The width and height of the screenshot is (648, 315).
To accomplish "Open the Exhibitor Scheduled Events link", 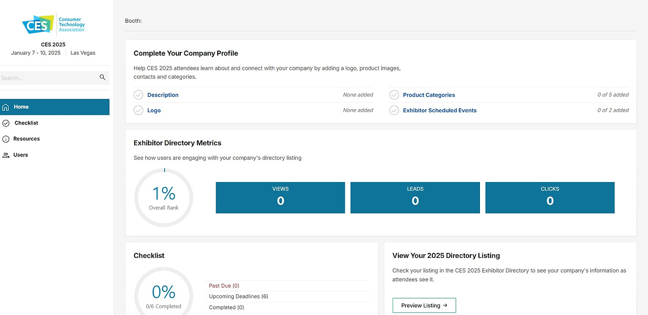I will point(439,110).
